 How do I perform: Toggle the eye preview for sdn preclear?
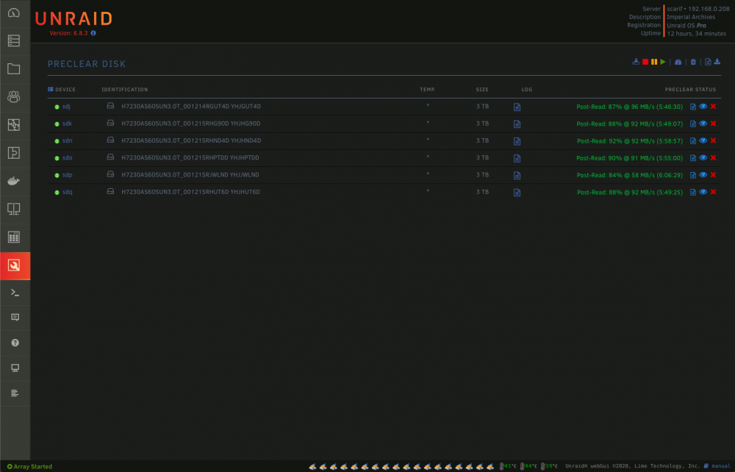[703, 140]
